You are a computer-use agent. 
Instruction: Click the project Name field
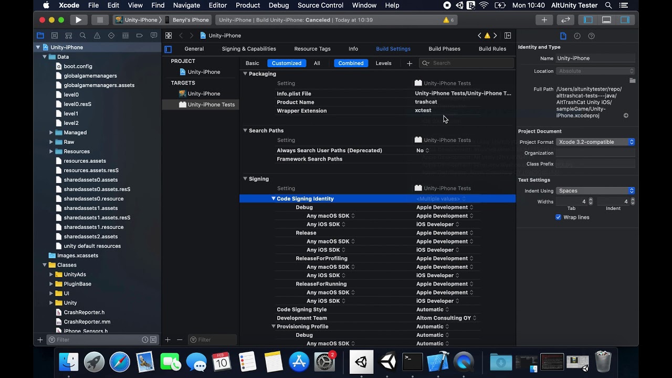point(595,58)
